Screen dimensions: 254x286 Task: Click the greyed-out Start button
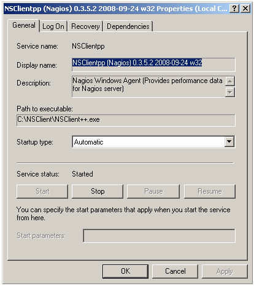click(x=42, y=191)
